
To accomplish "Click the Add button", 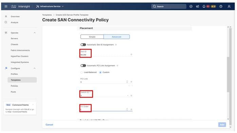I will tap(222, 125).
